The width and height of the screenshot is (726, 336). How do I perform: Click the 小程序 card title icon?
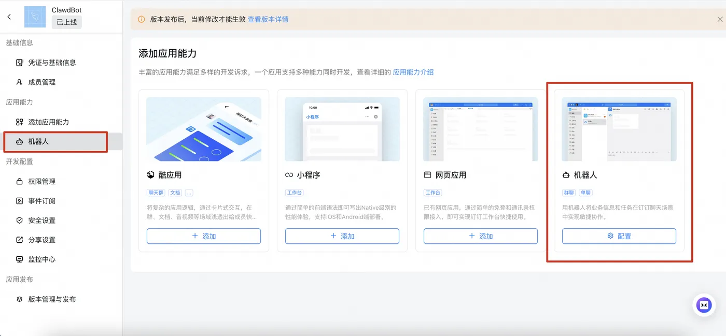pos(289,176)
